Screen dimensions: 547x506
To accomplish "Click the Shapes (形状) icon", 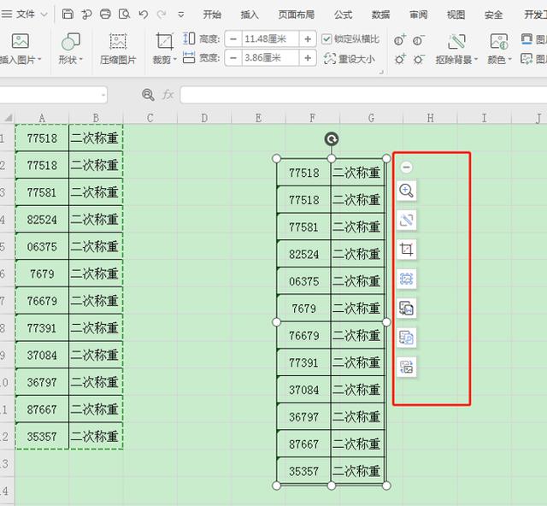I will 70,41.
